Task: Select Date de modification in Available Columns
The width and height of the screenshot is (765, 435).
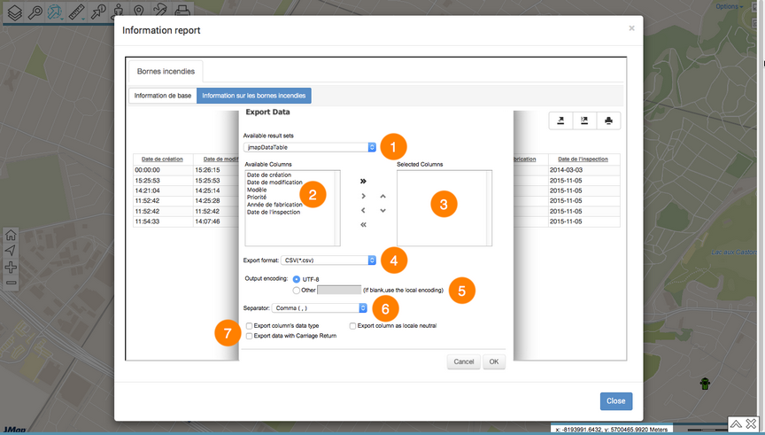Action: point(274,183)
